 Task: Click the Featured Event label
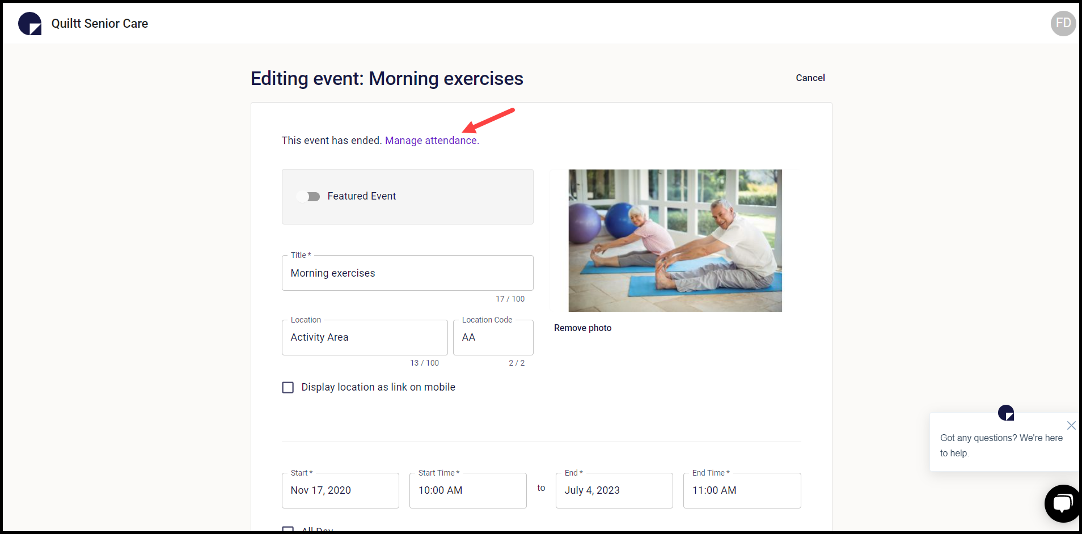pyautogui.click(x=362, y=196)
